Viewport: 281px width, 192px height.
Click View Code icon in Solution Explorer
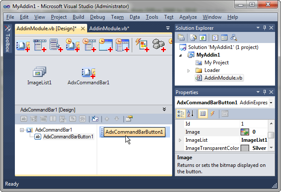[215, 37]
